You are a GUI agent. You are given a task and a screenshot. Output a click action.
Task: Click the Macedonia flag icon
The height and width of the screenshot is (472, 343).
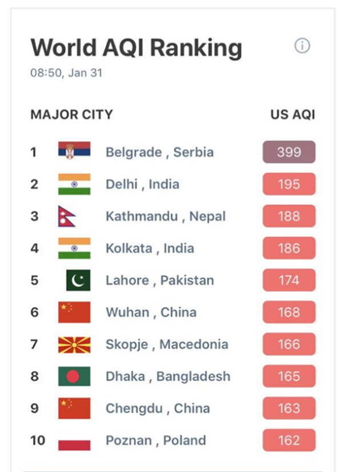point(74,344)
